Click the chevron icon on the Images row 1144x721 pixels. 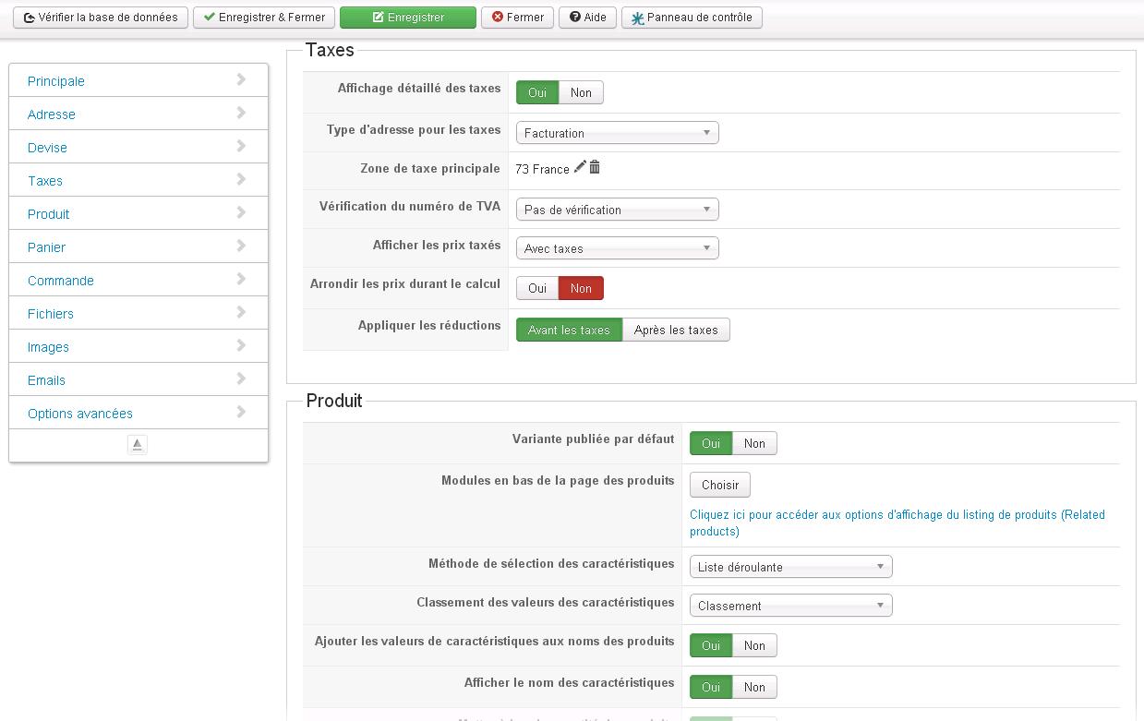click(241, 346)
